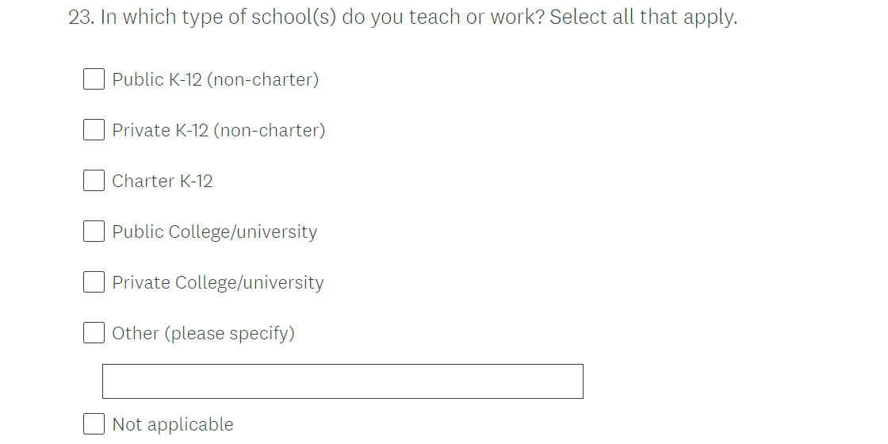Enable the Charter K-12 checkbox
The image size is (888, 444).
click(x=94, y=181)
